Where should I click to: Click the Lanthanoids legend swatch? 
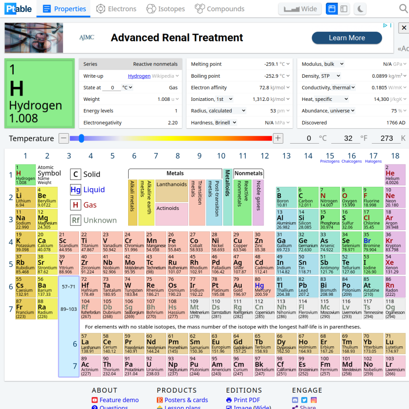tap(172, 191)
